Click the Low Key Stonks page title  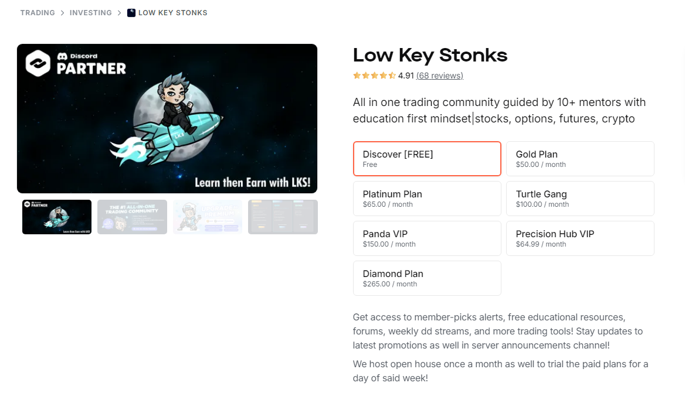(x=430, y=55)
